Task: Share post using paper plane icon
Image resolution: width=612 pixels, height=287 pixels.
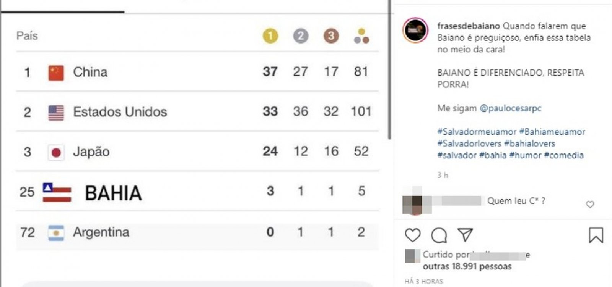Action: coord(465,235)
